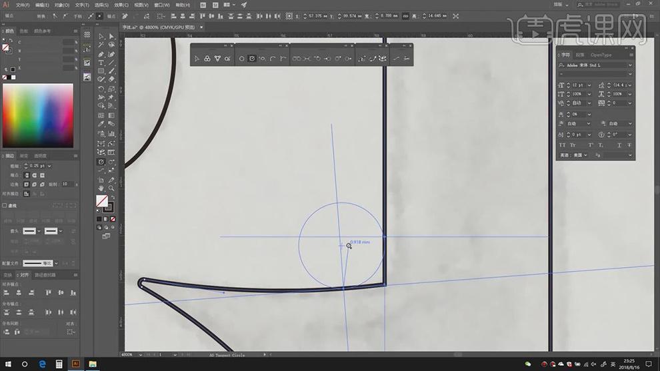Click the miter limit (限制) input field

click(x=67, y=185)
